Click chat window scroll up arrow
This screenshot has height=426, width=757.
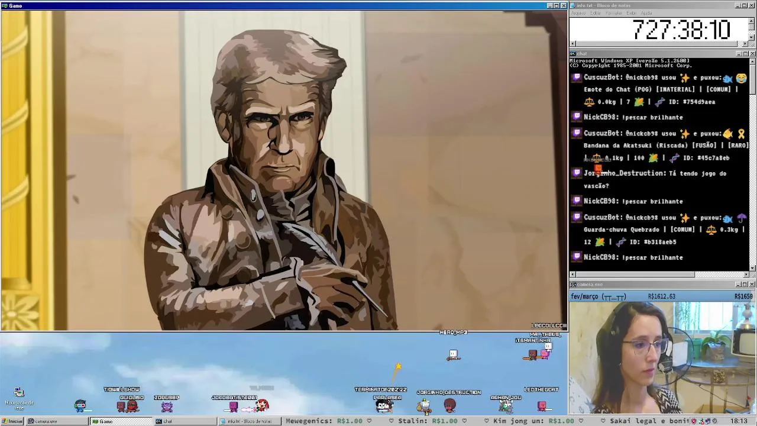click(x=752, y=61)
